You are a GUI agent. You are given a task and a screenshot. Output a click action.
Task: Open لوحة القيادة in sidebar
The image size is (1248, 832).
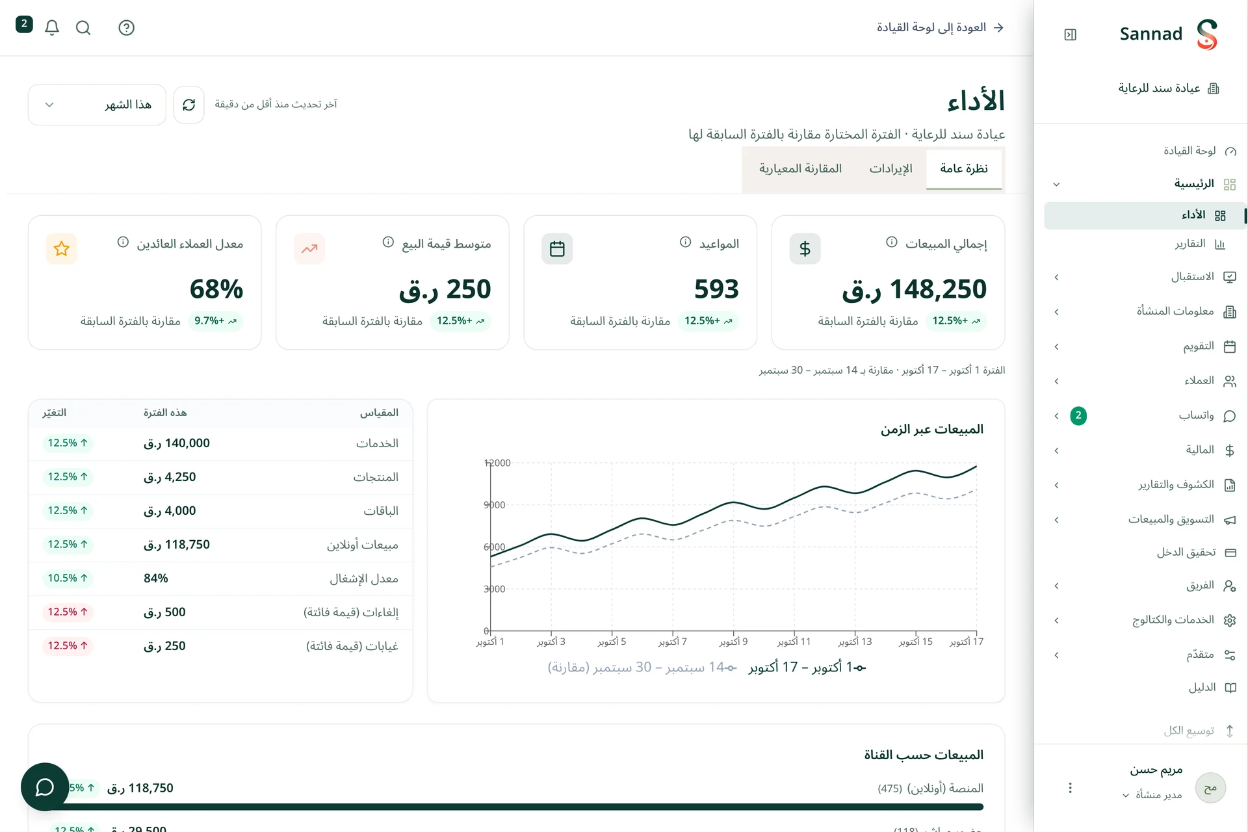point(1199,151)
